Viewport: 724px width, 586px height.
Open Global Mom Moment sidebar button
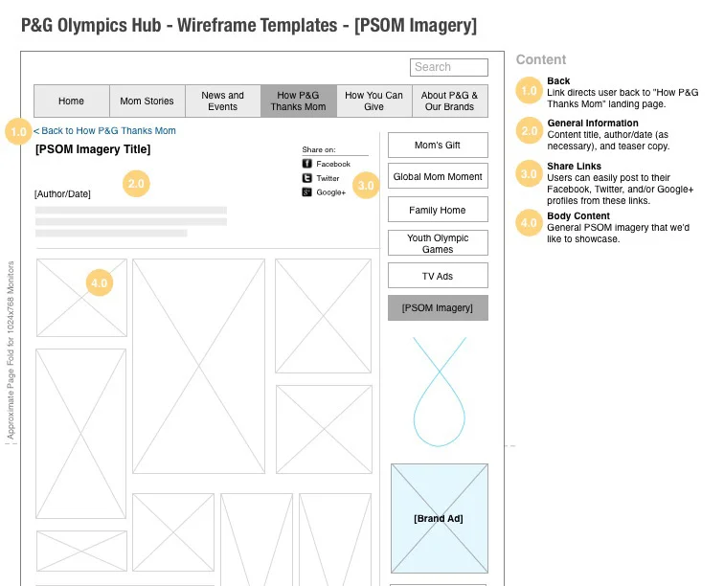pos(438,176)
